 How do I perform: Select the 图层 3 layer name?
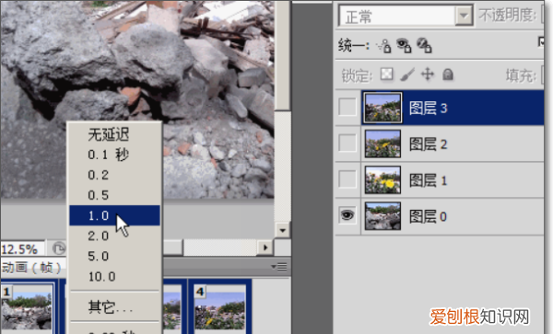click(x=429, y=108)
